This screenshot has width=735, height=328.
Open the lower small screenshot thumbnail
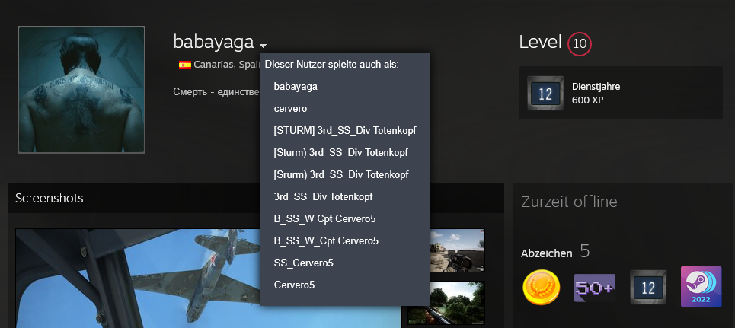pyautogui.click(x=457, y=304)
